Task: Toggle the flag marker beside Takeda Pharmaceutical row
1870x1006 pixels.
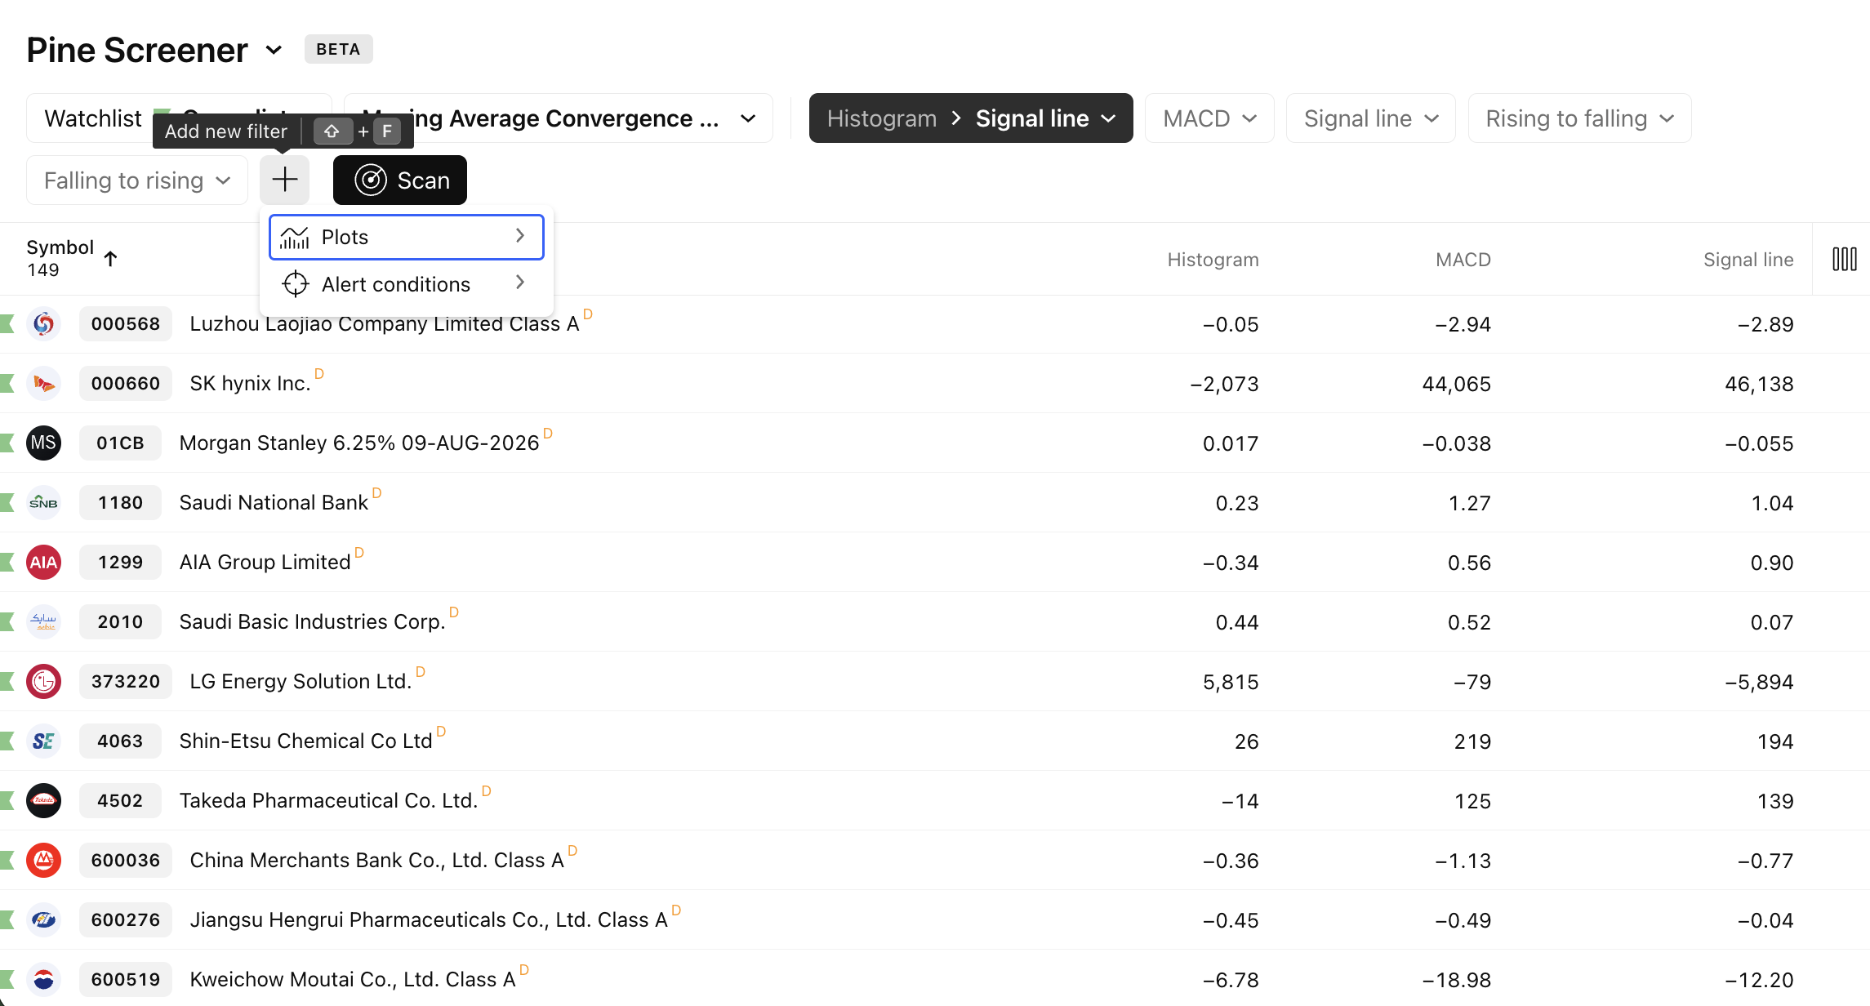Action: tap(7, 801)
